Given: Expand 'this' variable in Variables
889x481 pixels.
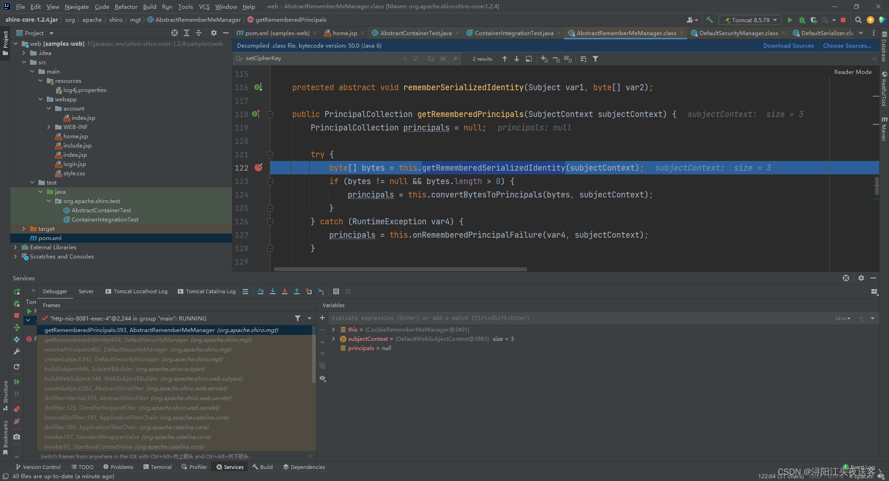Looking at the screenshot, I should click(333, 329).
